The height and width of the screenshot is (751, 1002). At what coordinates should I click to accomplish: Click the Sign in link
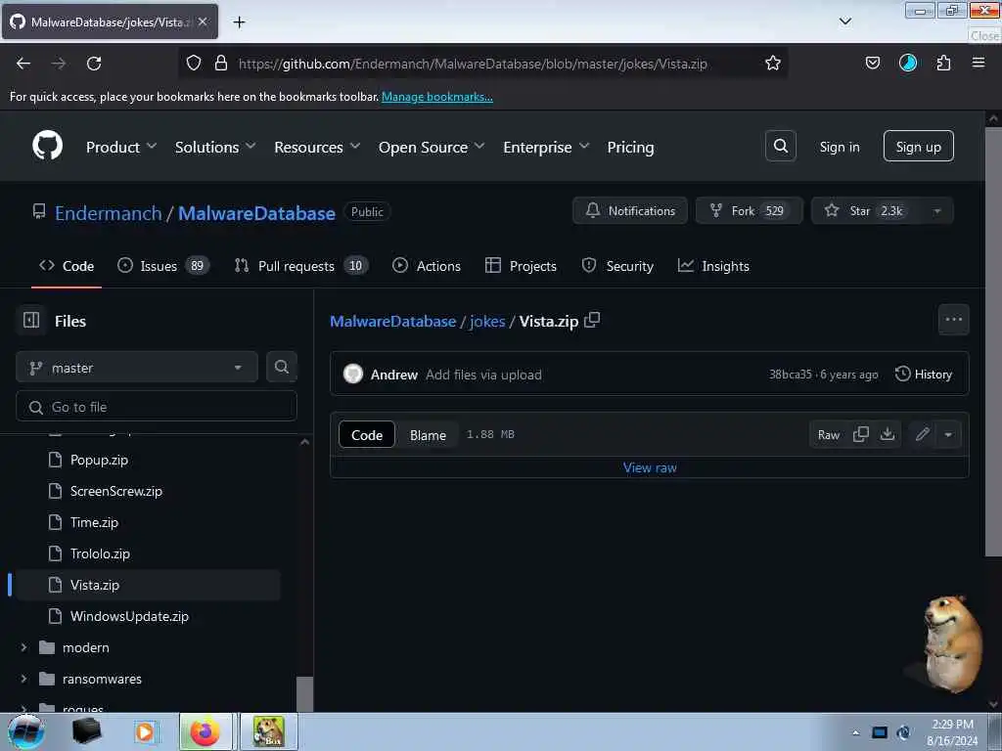click(839, 147)
